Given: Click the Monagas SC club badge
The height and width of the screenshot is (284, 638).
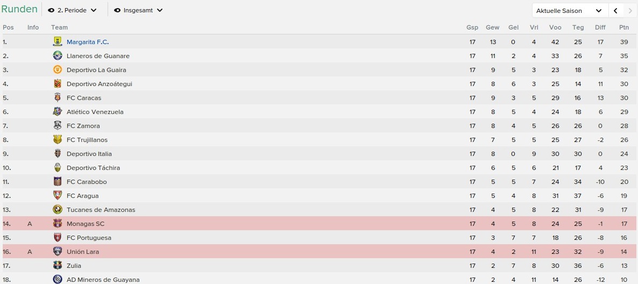Looking at the screenshot, I should (x=58, y=223).
